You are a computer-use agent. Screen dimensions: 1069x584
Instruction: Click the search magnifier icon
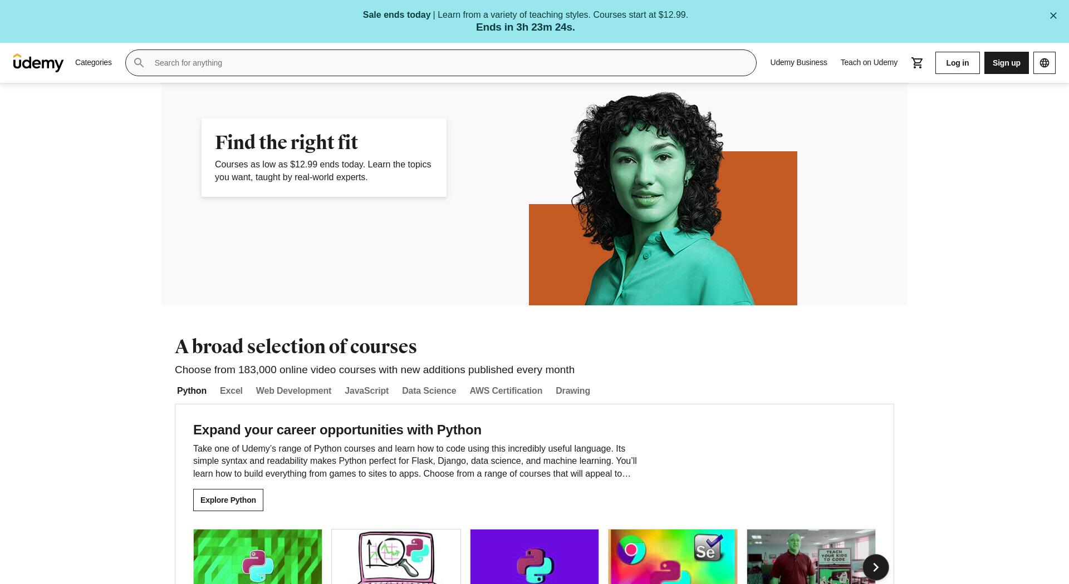point(139,63)
